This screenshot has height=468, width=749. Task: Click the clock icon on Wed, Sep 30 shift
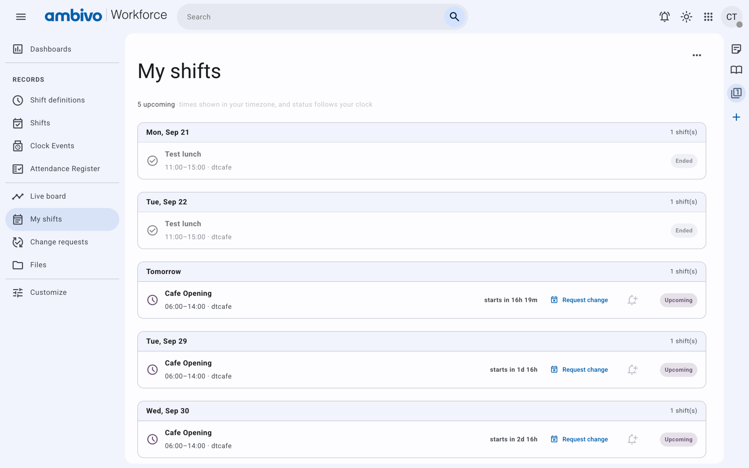pos(152,439)
